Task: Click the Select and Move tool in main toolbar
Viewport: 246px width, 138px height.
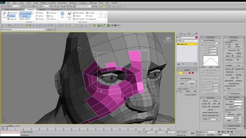Action: (x=33, y=6)
